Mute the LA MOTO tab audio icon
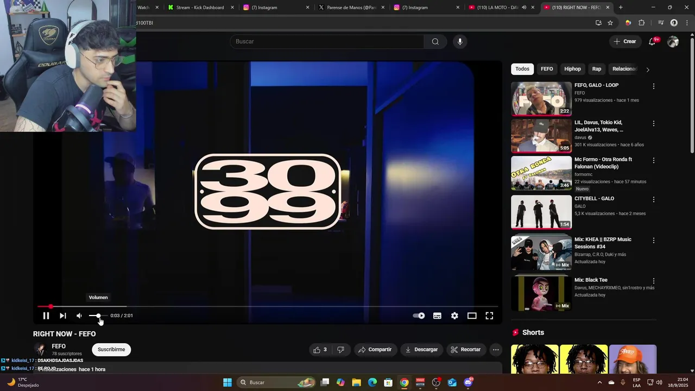The image size is (695, 391). [x=524, y=8]
